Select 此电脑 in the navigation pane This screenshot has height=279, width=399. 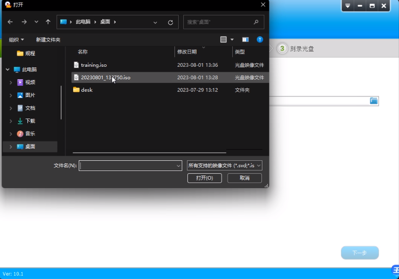point(25,69)
